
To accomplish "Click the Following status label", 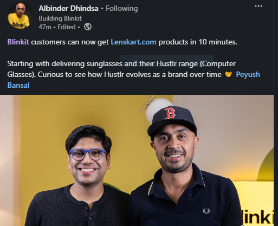I will click(x=122, y=8).
